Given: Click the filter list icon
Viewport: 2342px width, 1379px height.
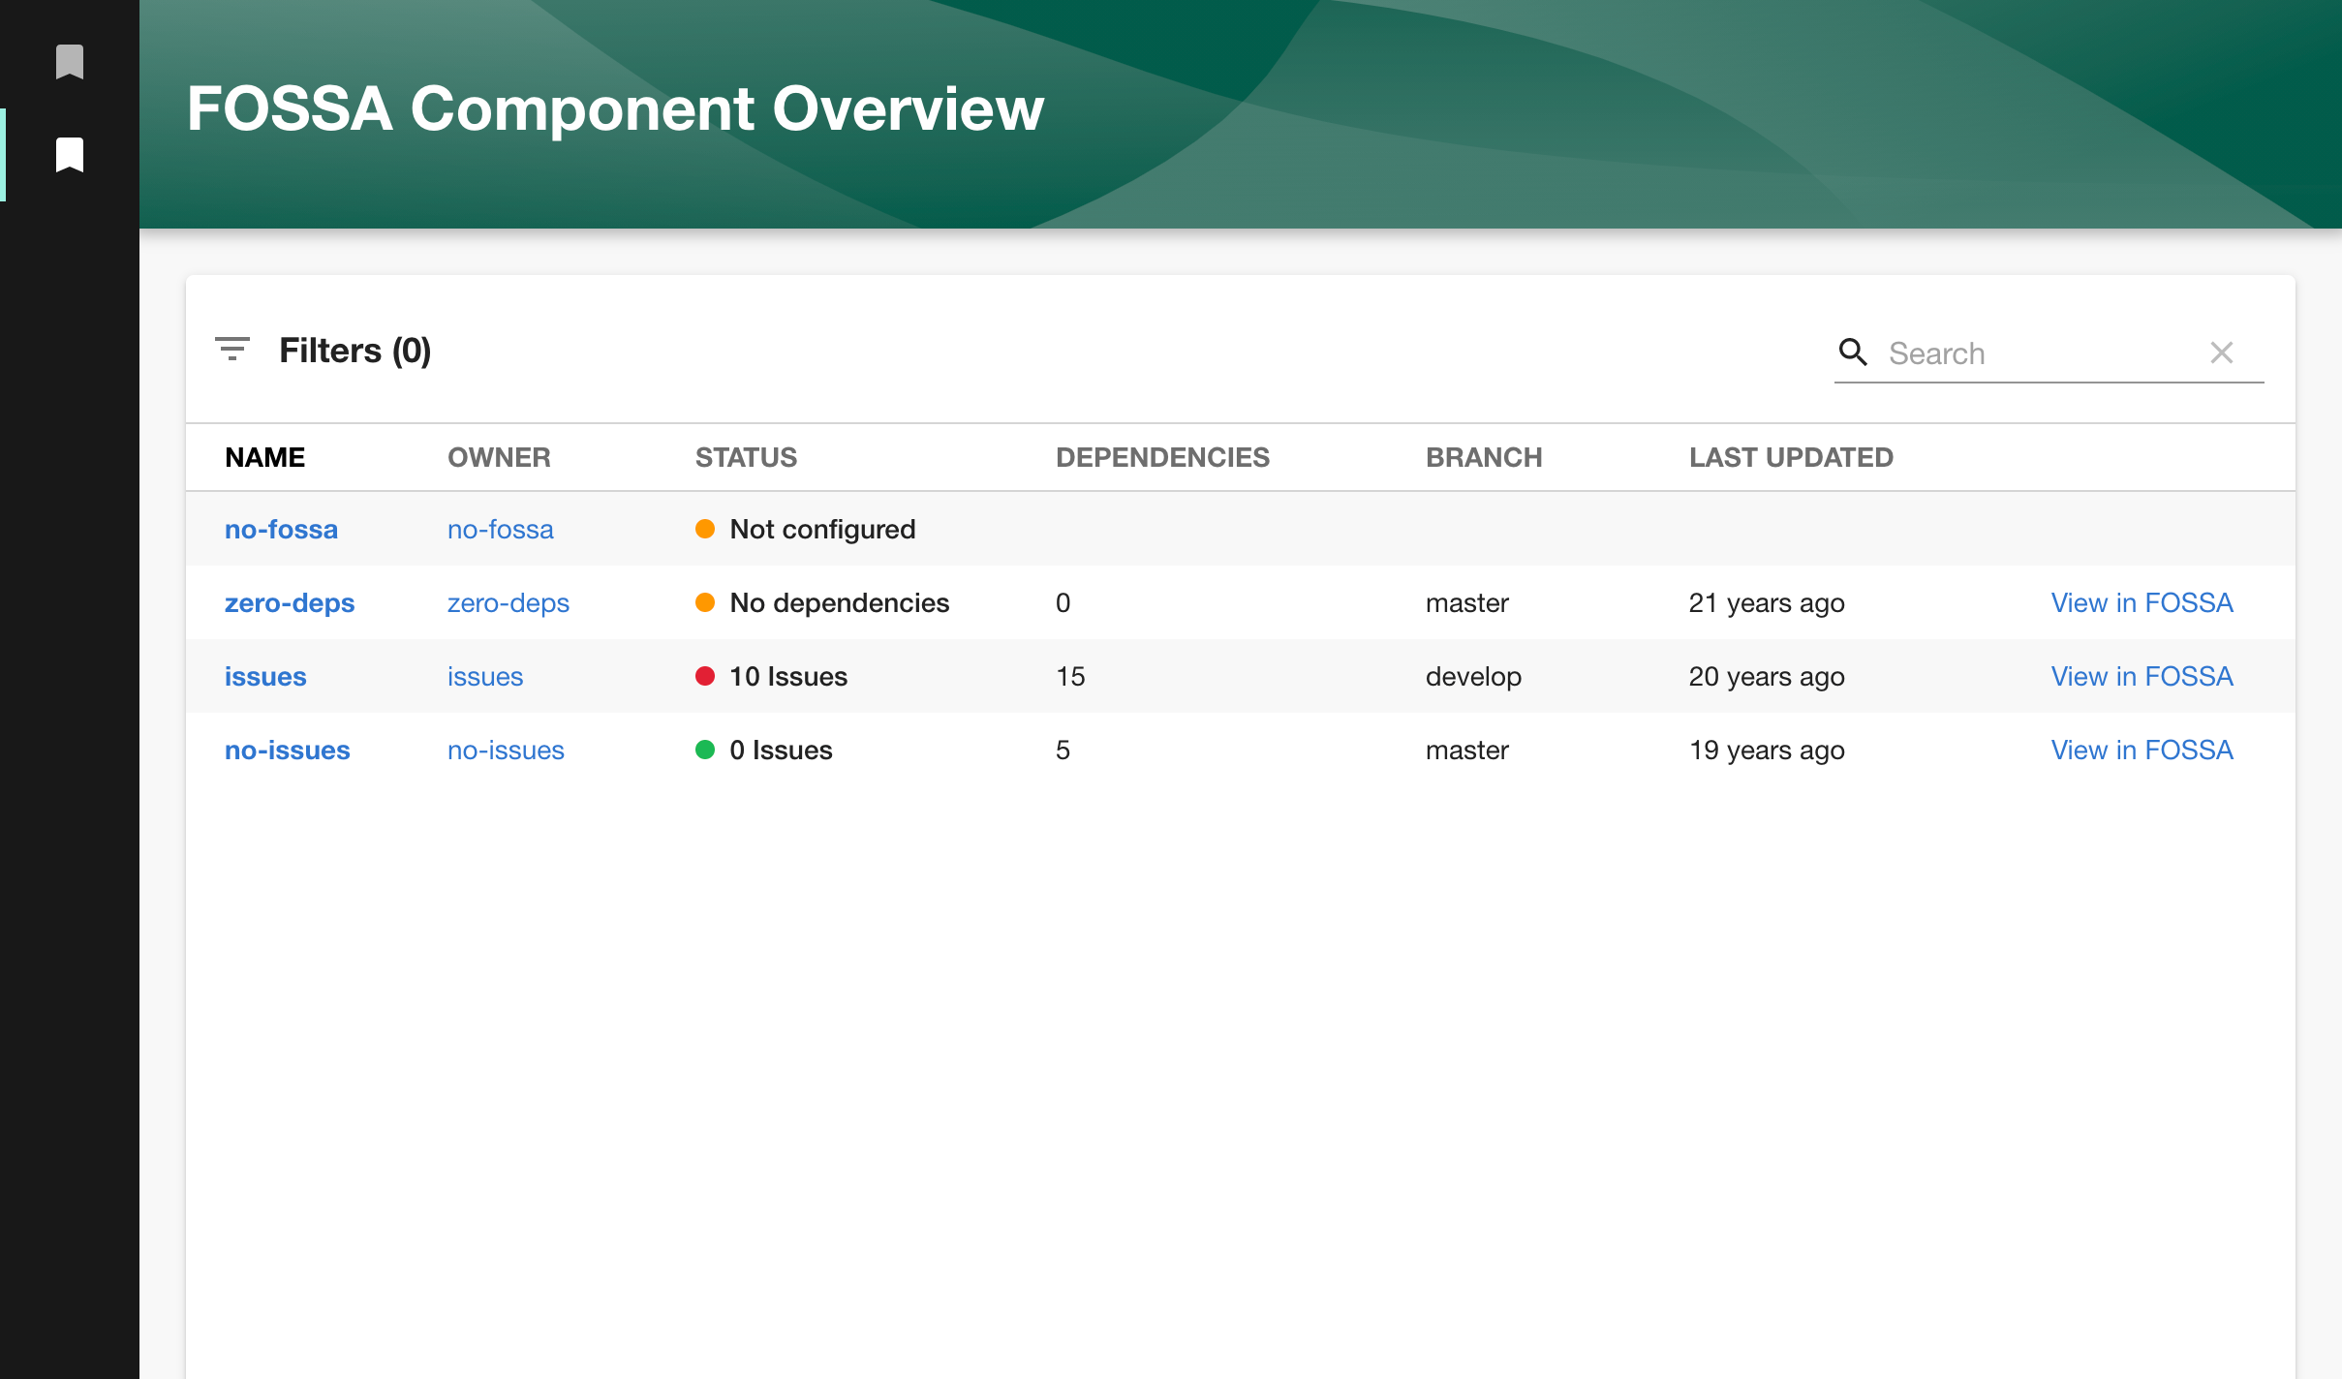Looking at the screenshot, I should point(232,350).
